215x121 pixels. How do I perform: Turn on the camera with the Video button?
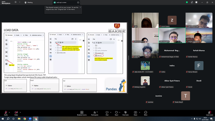[x=16, y=113]
